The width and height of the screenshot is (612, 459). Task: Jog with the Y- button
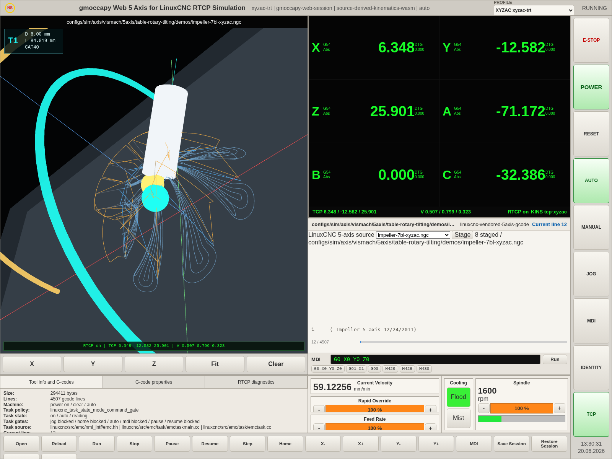pyautogui.click(x=398, y=444)
